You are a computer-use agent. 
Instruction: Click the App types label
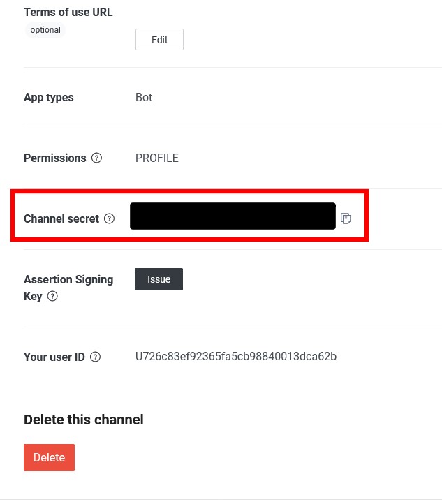point(49,98)
